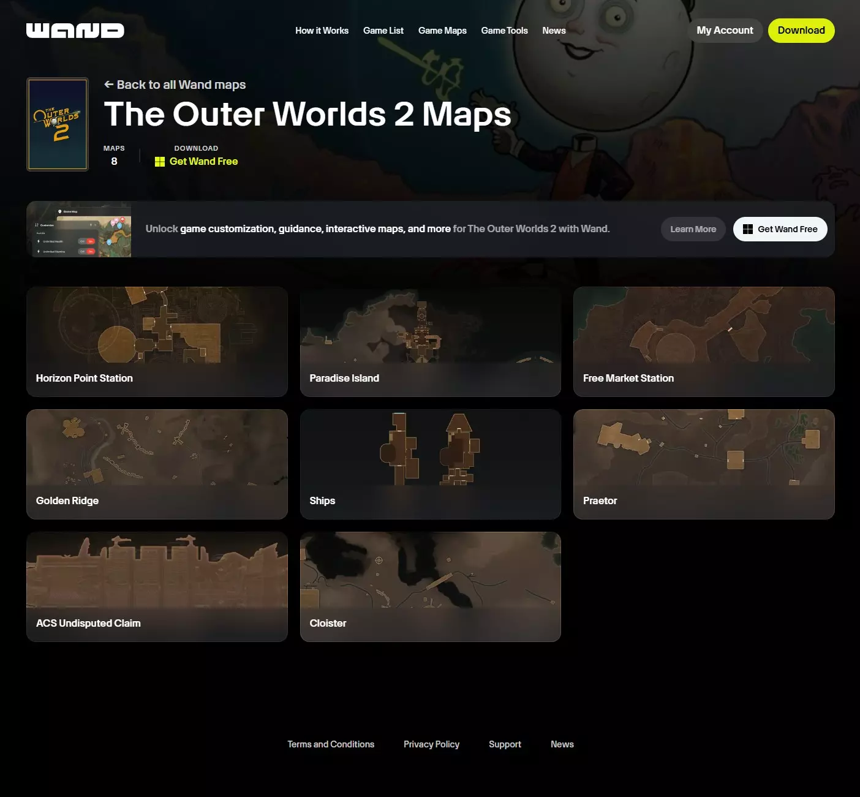View the Free Market Station map

(704, 342)
